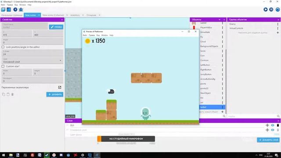Toggle GUI layer visibility eye
The image size is (281, 158).
coord(273,125)
